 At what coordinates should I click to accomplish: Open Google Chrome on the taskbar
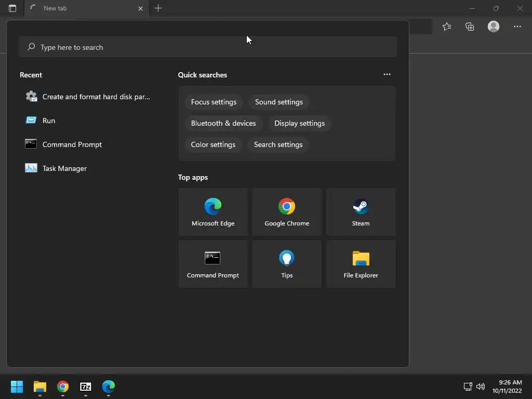tap(63, 387)
